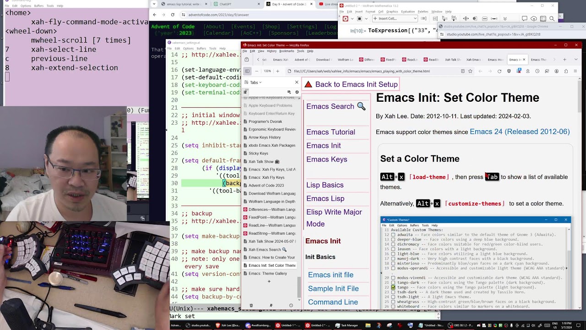
Task: Open the Lisp Basics link
Action: (325, 185)
